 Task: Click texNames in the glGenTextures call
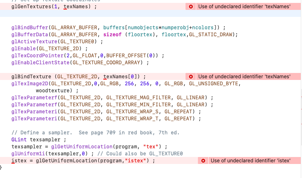tap(76, 7)
